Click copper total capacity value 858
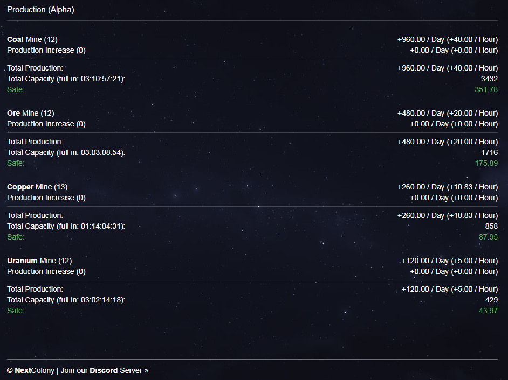The width and height of the screenshot is (508, 380). coord(491,227)
